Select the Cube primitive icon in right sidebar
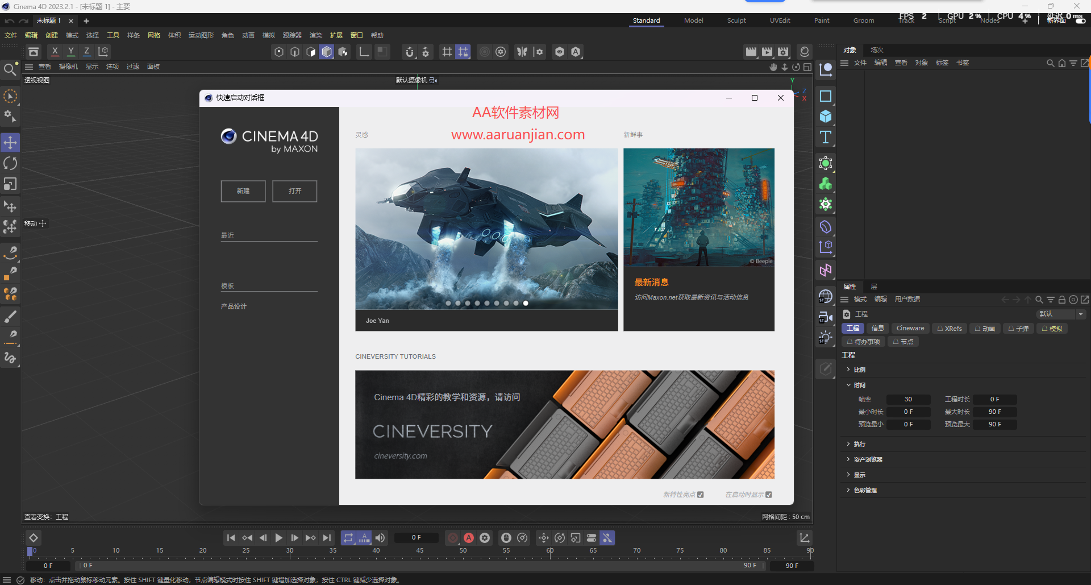 (x=826, y=116)
